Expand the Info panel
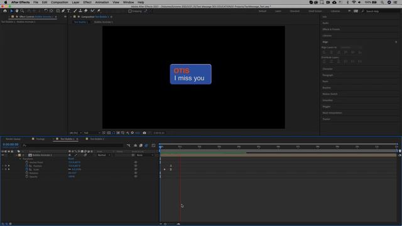Image resolution: width=402 pixels, height=226 pixels. click(x=325, y=17)
